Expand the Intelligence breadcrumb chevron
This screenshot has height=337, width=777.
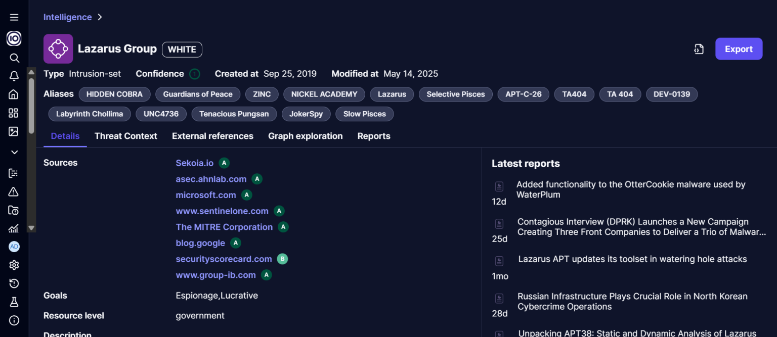click(100, 17)
